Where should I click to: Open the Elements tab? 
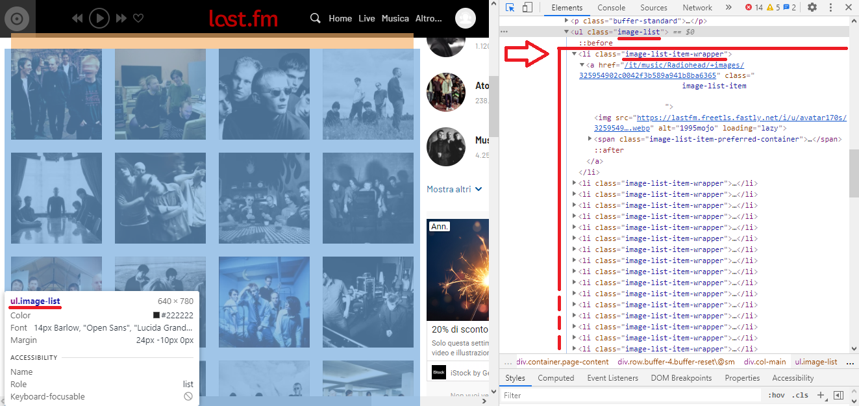566,8
